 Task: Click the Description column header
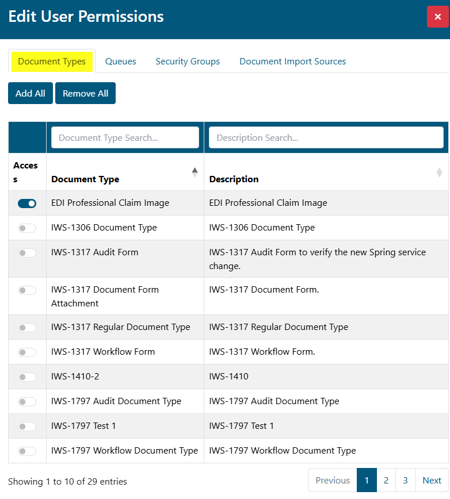coord(326,172)
